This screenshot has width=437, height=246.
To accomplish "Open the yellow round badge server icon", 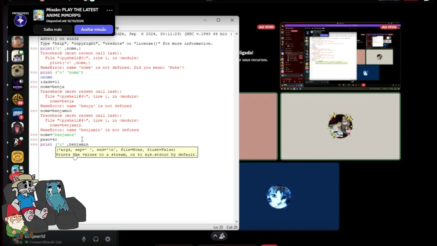I will pyautogui.click(x=18, y=157).
